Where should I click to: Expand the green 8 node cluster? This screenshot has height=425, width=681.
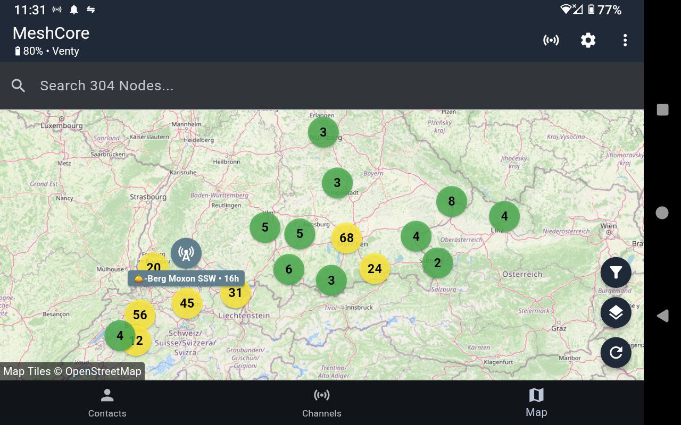[451, 201]
